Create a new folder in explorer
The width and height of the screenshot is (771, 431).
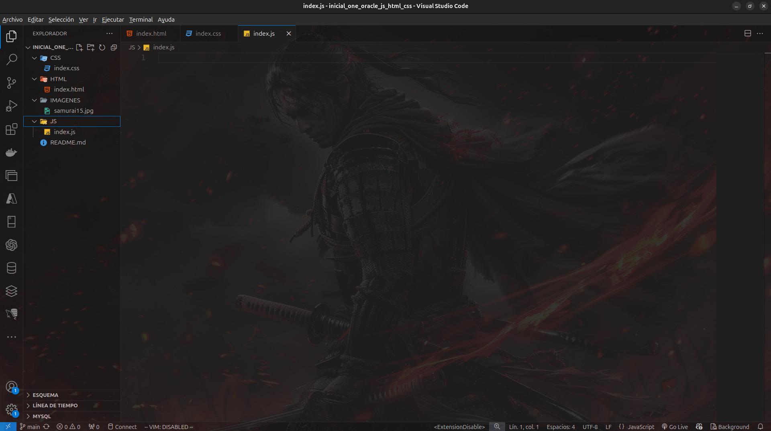click(x=91, y=47)
